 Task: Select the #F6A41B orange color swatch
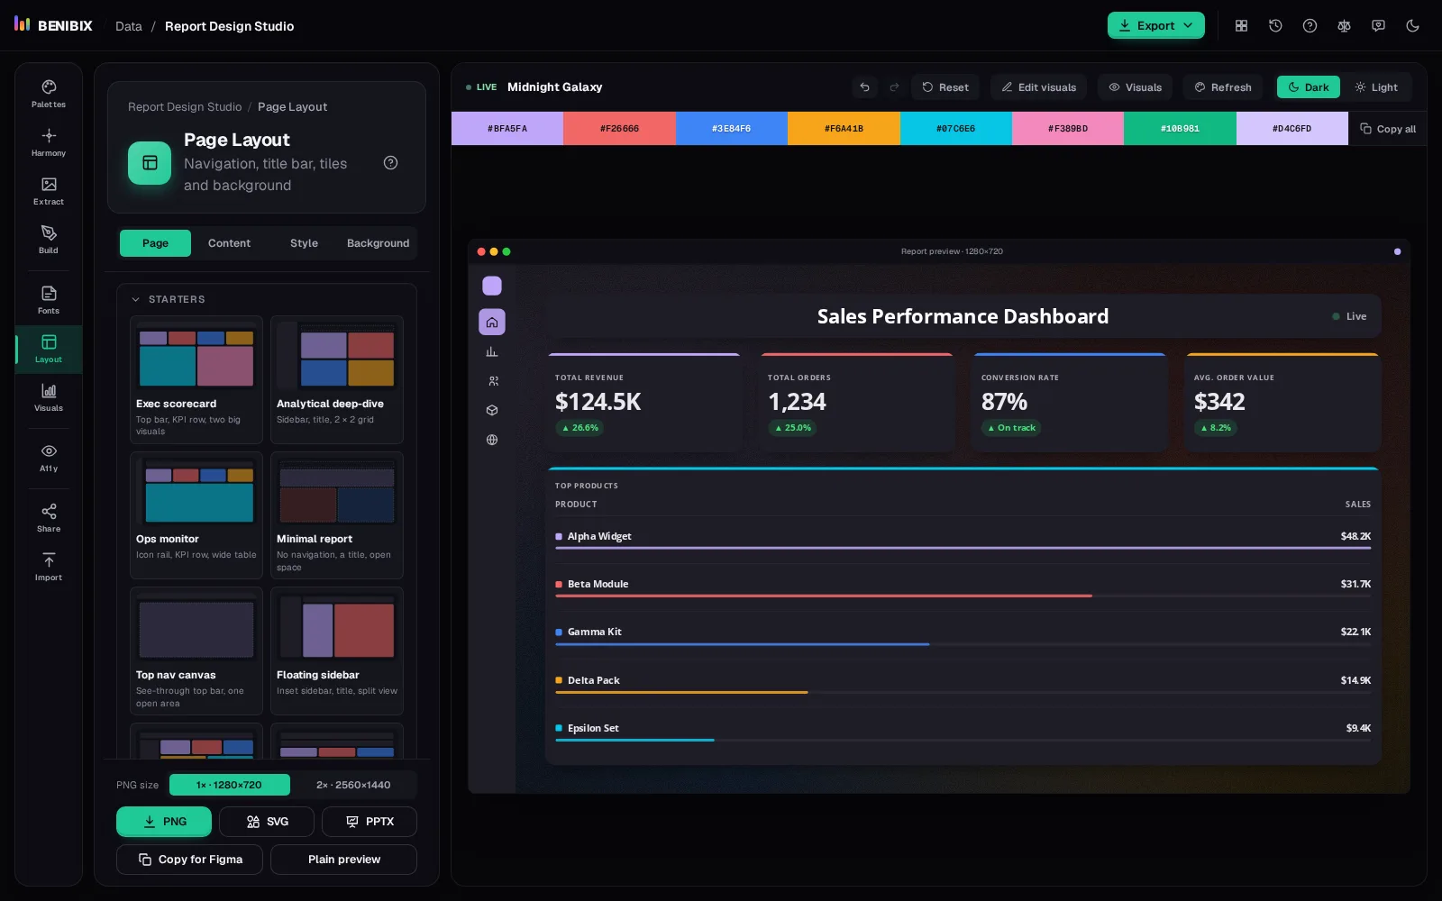click(x=844, y=129)
